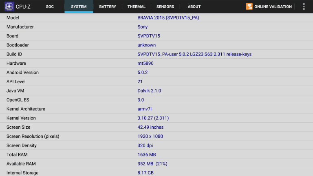Image resolution: width=313 pixels, height=176 pixels.
Task: Click the Total RAM 1636 MB row
Action: click(x=156, y=155)
